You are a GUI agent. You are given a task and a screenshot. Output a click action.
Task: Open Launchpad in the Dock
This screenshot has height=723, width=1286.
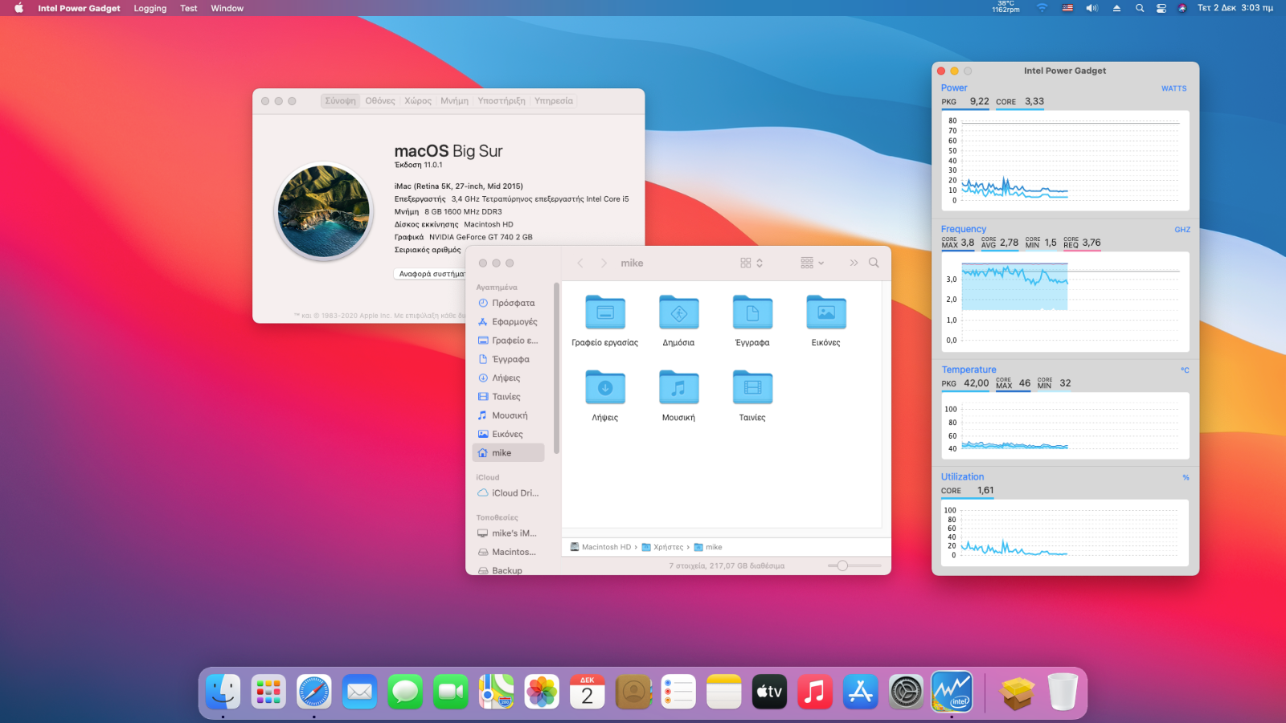tap(268, 691)
